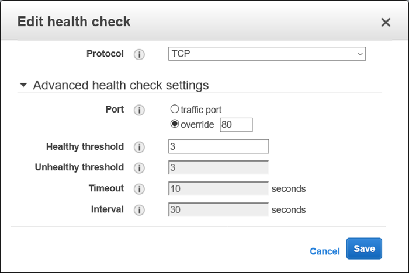Open the Protocol TCP dropdown
This screenshot has width=409, height=273.
click(x=267, y=54)
